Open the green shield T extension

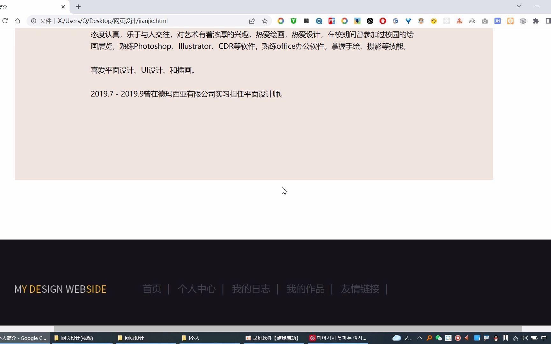pyautogui.click(x=293, y=21)
